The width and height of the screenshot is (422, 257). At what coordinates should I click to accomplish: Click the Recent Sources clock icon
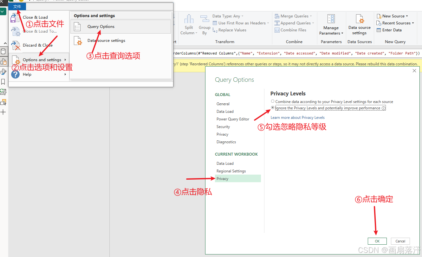[379, 23]
